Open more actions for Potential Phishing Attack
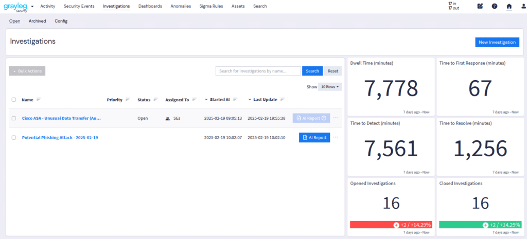The width and height of the screenshot is (527, 239). [336, 137]
